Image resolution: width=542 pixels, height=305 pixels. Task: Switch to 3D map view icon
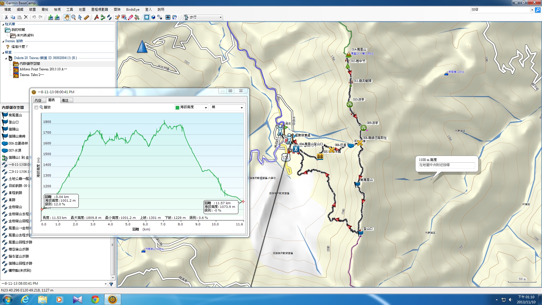click(153, 18)
